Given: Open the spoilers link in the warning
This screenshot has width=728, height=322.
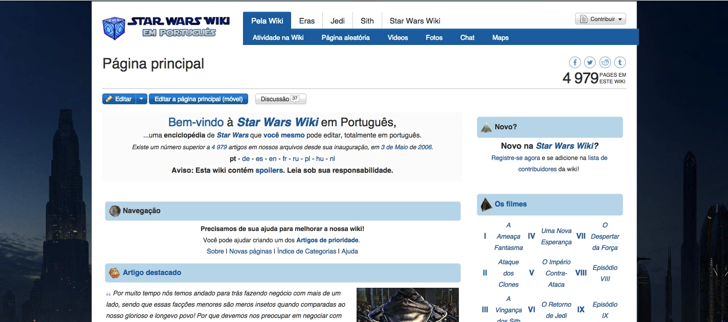Looking at the screenshot, I should (x=269, y=170).
